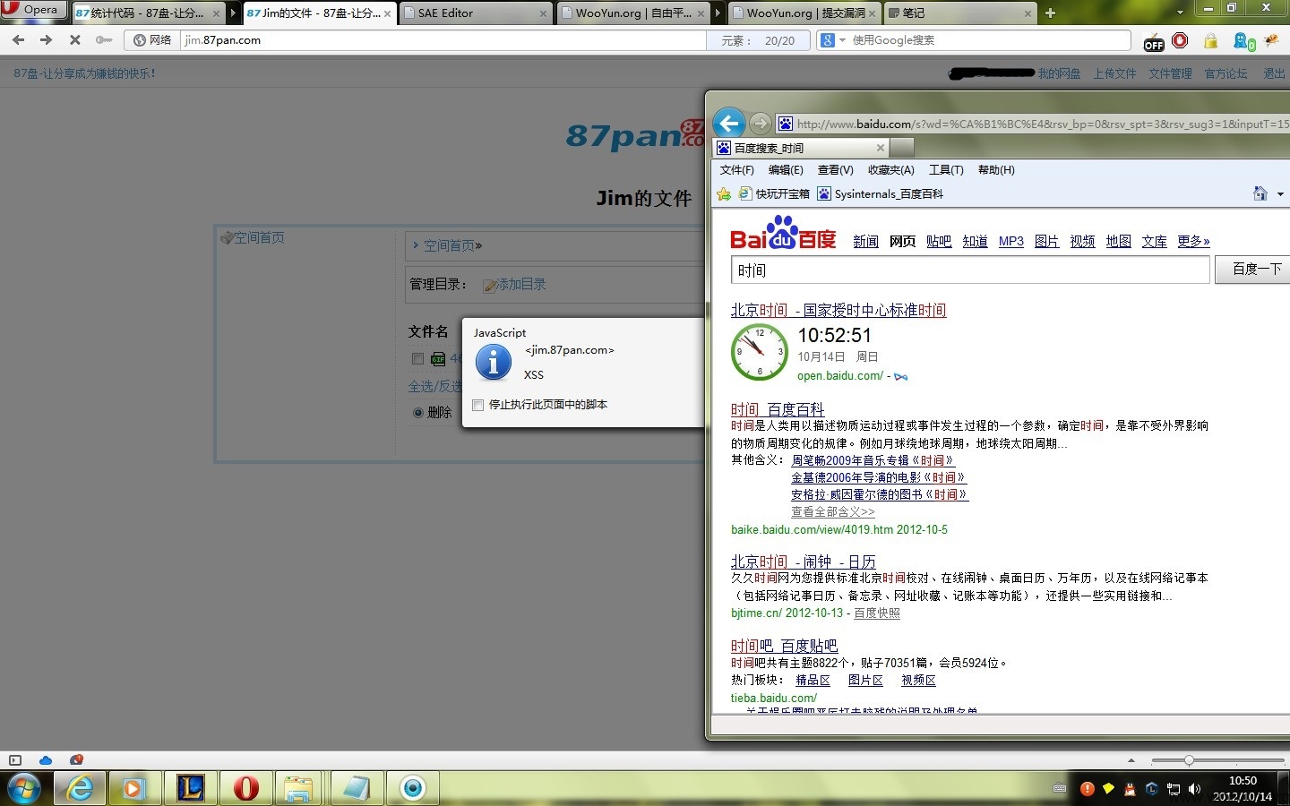Click Opera's wand password key icon

point(104,40)
